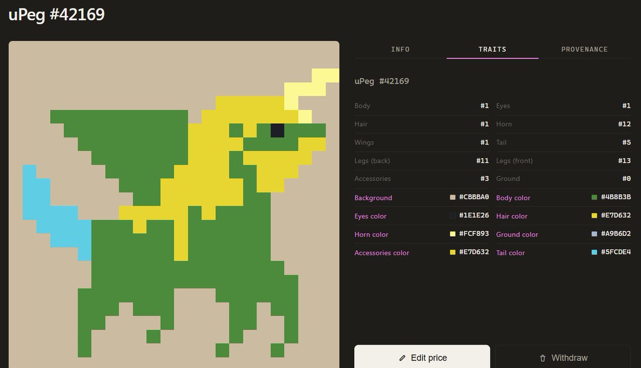Click the hex code #FCF893
The width and height of the screenshot is (641, 368).
(x=474, y=234)
